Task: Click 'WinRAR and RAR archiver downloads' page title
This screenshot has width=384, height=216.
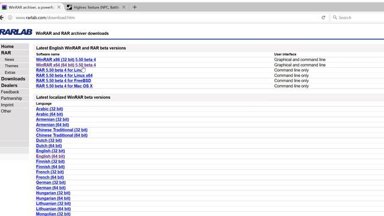Action: (x=72, y=34)
